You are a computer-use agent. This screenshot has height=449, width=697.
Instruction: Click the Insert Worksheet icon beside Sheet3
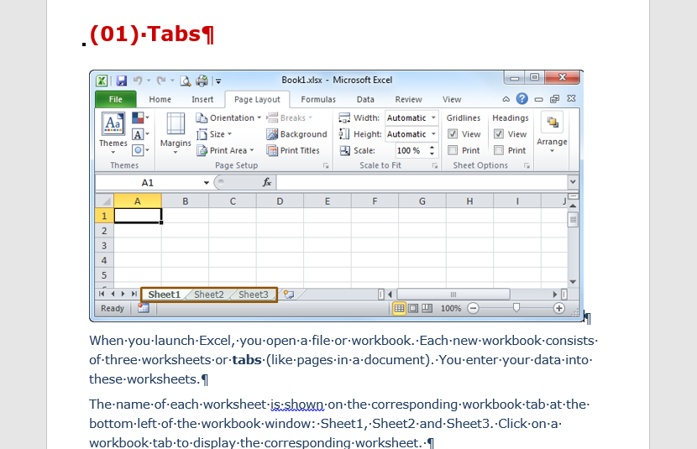[289, 295]
